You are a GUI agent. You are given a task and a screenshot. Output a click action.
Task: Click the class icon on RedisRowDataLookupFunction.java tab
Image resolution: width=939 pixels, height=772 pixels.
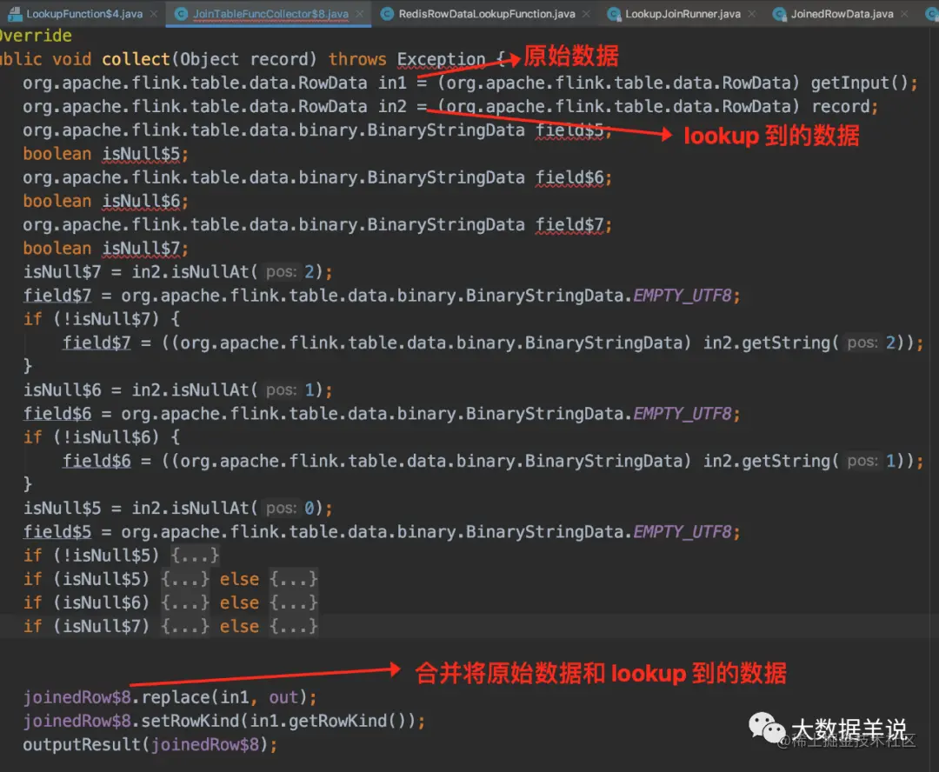click(x=385, y=14)
